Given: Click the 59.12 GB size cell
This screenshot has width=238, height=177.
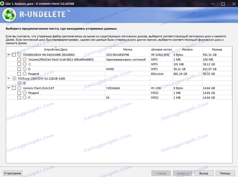Looking at the screenshot, I should [209, 64].
